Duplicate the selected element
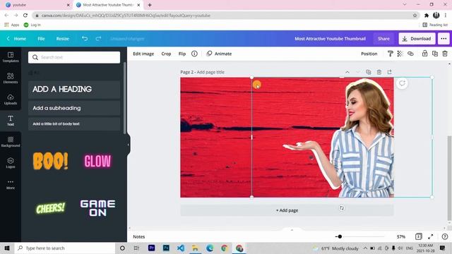 click(x=435, y=54)
